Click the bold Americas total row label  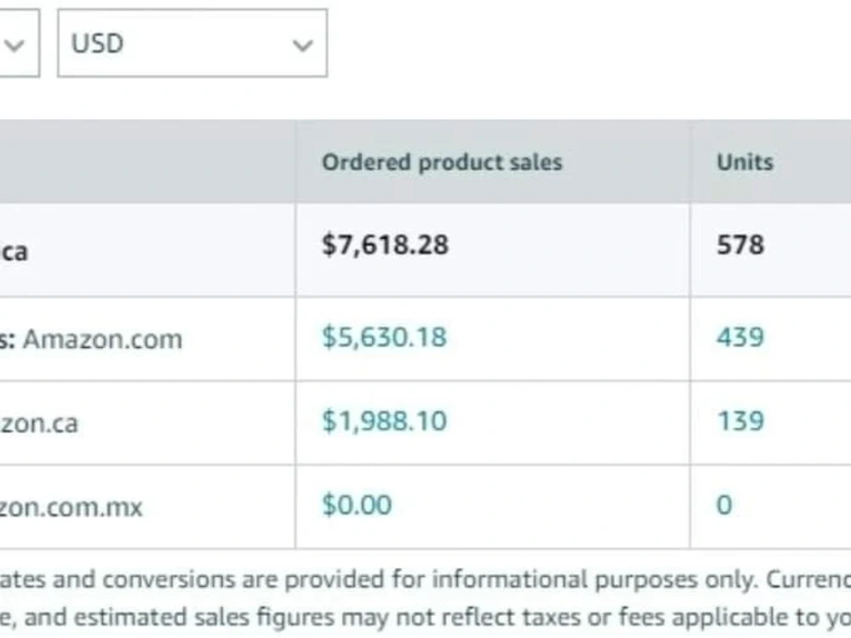14,252
